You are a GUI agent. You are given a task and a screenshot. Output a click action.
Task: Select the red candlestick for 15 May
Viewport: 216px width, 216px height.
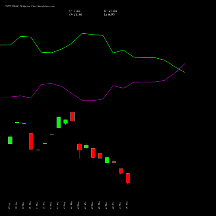[x=79, y=147]
